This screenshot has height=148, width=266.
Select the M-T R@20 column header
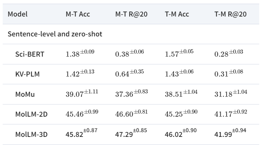coord(131,14)
